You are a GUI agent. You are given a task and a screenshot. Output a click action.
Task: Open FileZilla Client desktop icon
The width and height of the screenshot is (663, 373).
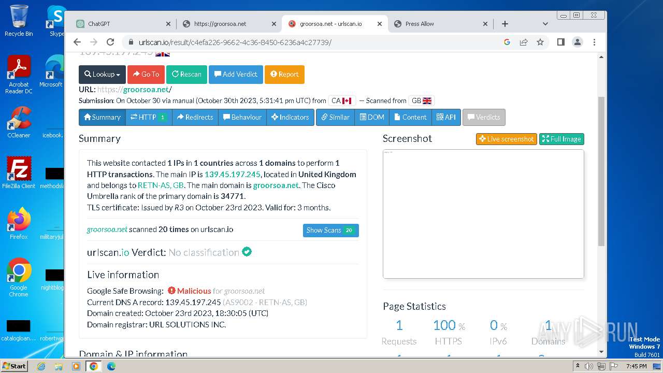(x=19, y=173)
